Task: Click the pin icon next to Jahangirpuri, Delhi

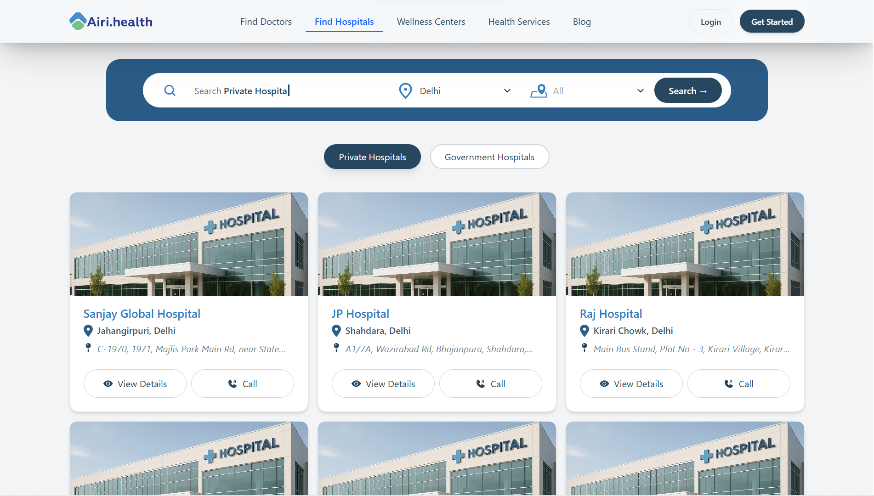Action: pyautogui.click(x=88, y=331)
